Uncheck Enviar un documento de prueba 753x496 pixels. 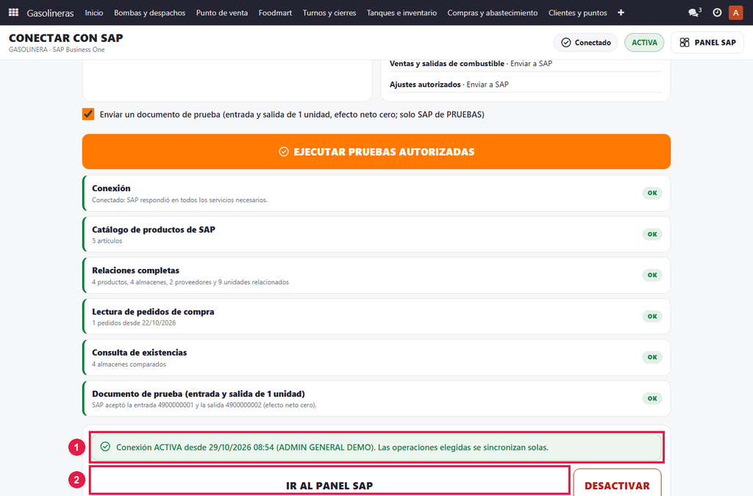click(x=88, y=114)
